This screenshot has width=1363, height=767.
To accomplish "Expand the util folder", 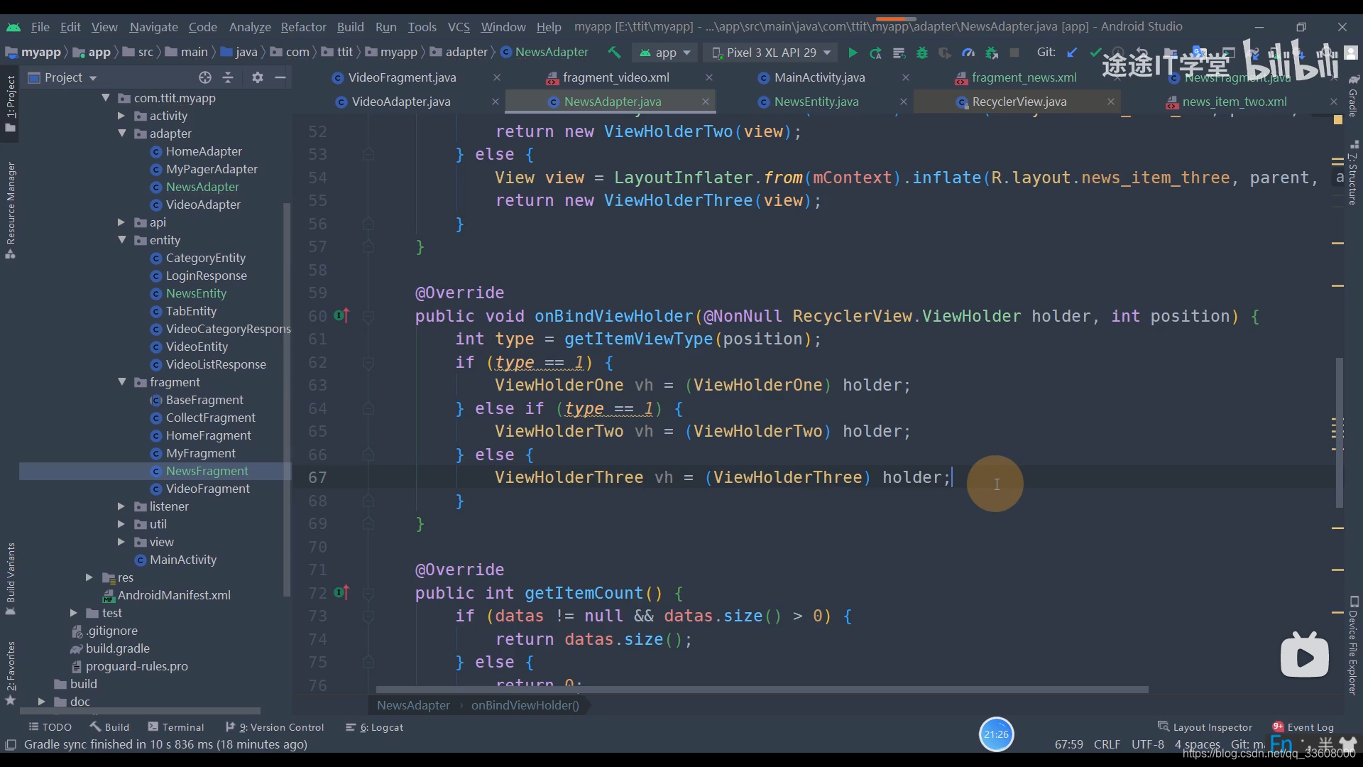I will pos(121,524).
